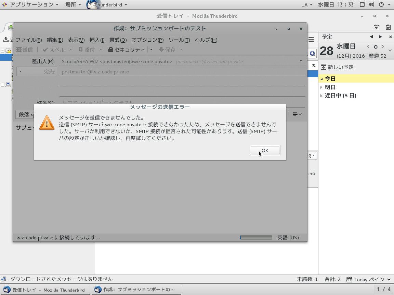Open the input method _A dropdown

(x=307, y=4)
